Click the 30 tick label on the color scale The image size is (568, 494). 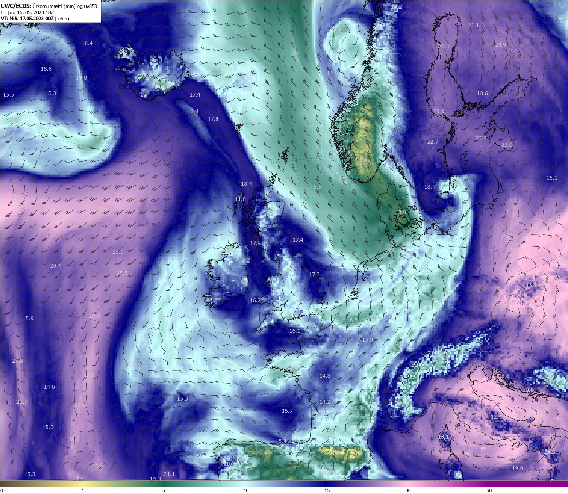click(408, 490)
